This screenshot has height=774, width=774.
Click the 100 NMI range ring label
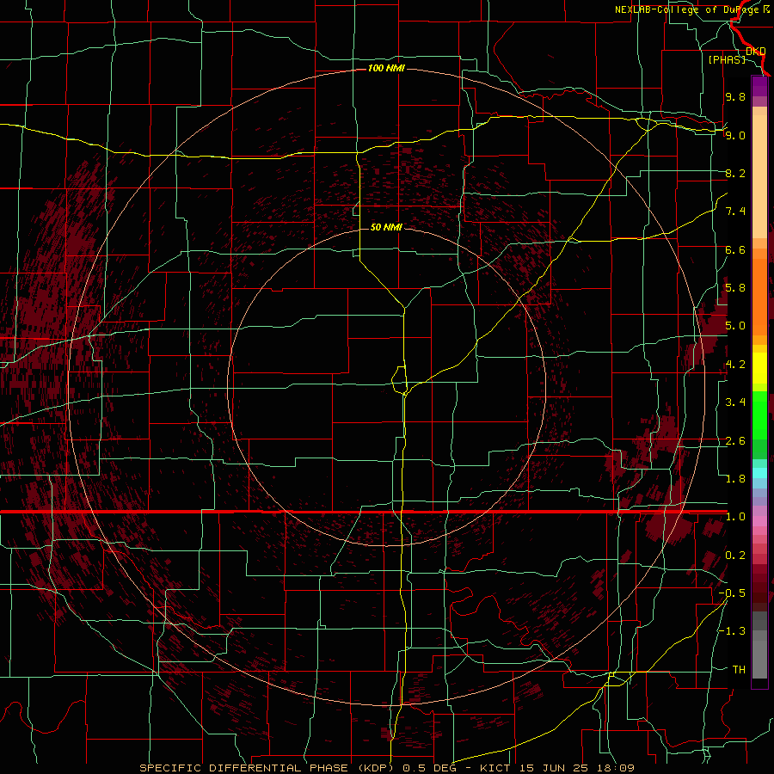click(x=386, y=68)
